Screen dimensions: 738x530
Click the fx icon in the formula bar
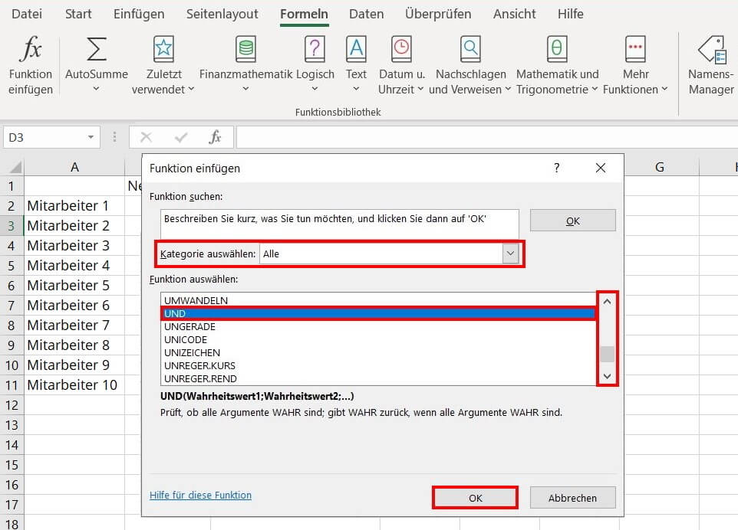(215, 137)
